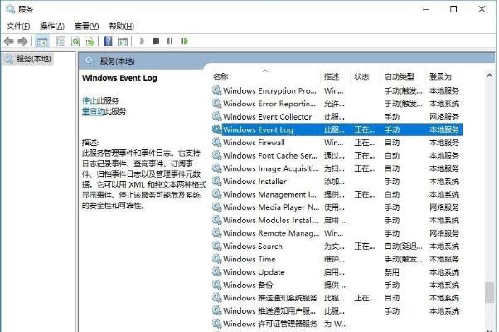Select Windows 推送通知用户服... row

(x=337, y=311)
